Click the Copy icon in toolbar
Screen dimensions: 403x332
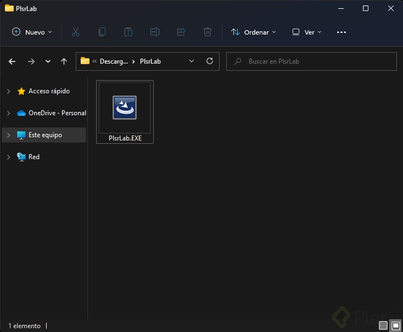tap(102, 32)
